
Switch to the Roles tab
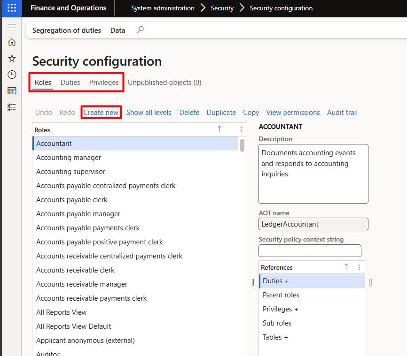pyautogui.click(x=43, y=83)
